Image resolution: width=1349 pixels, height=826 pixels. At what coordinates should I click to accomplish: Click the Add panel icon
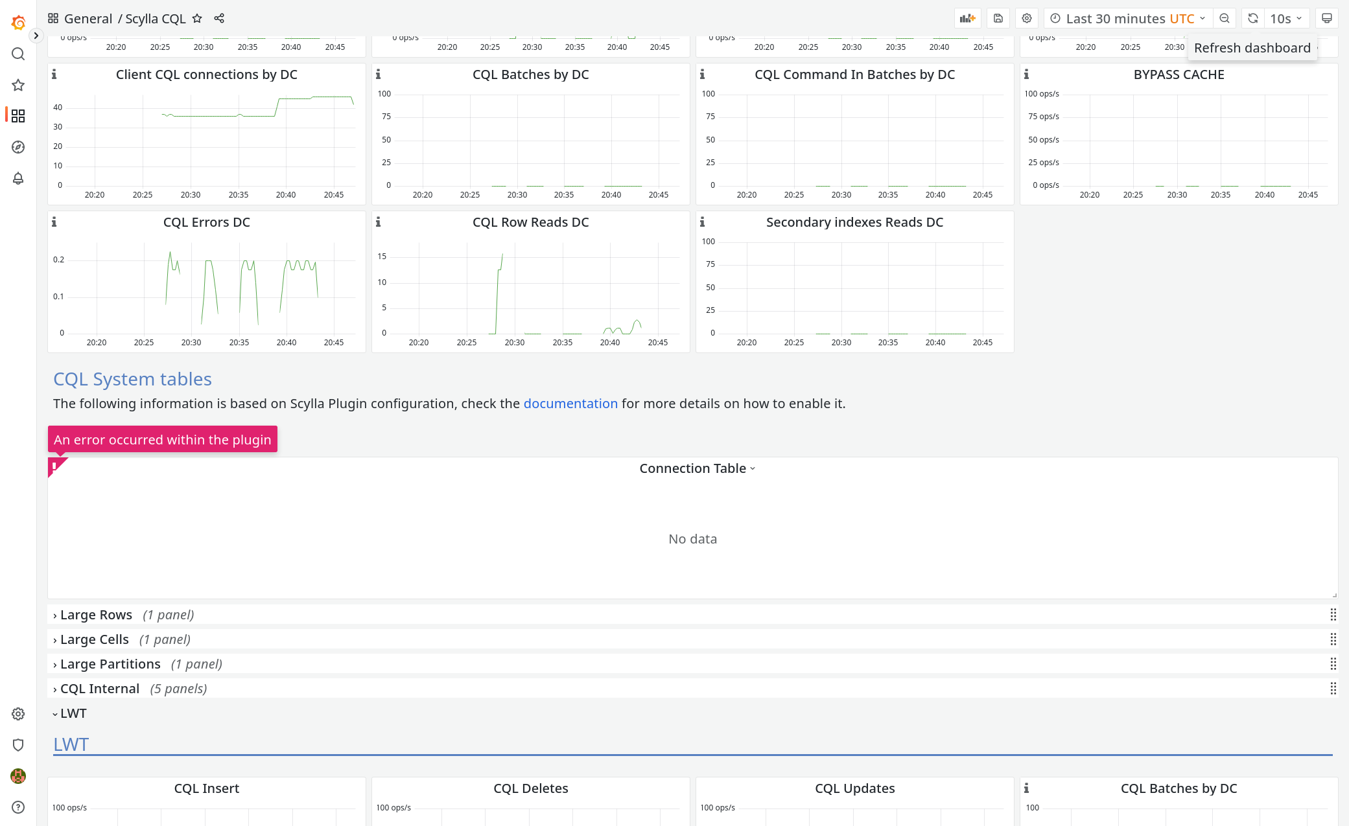tap(967, 19)
